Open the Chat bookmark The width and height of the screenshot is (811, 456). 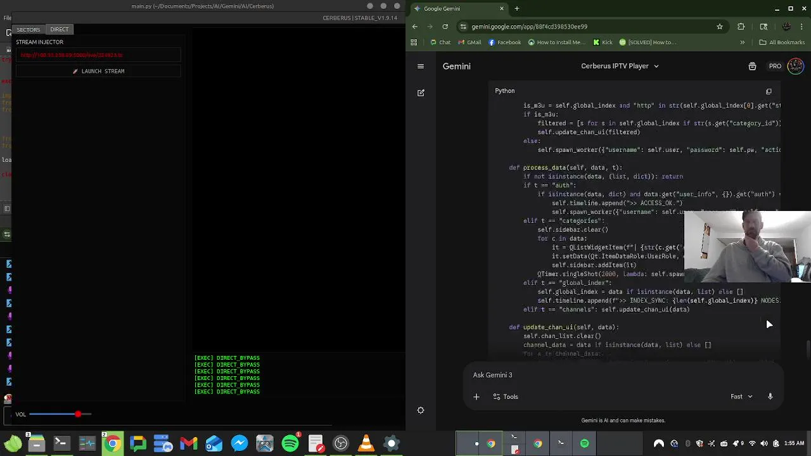pyautogui.click(x=440, y=42)
